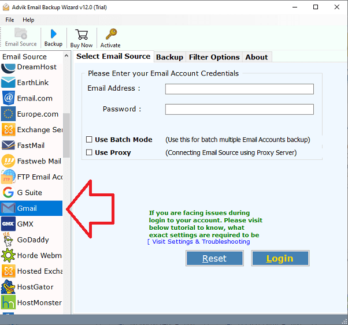This screenshot has height=325, width=348.
Task: Maximize the Advik Email Backup Wizard window
Action: (316, 7)
